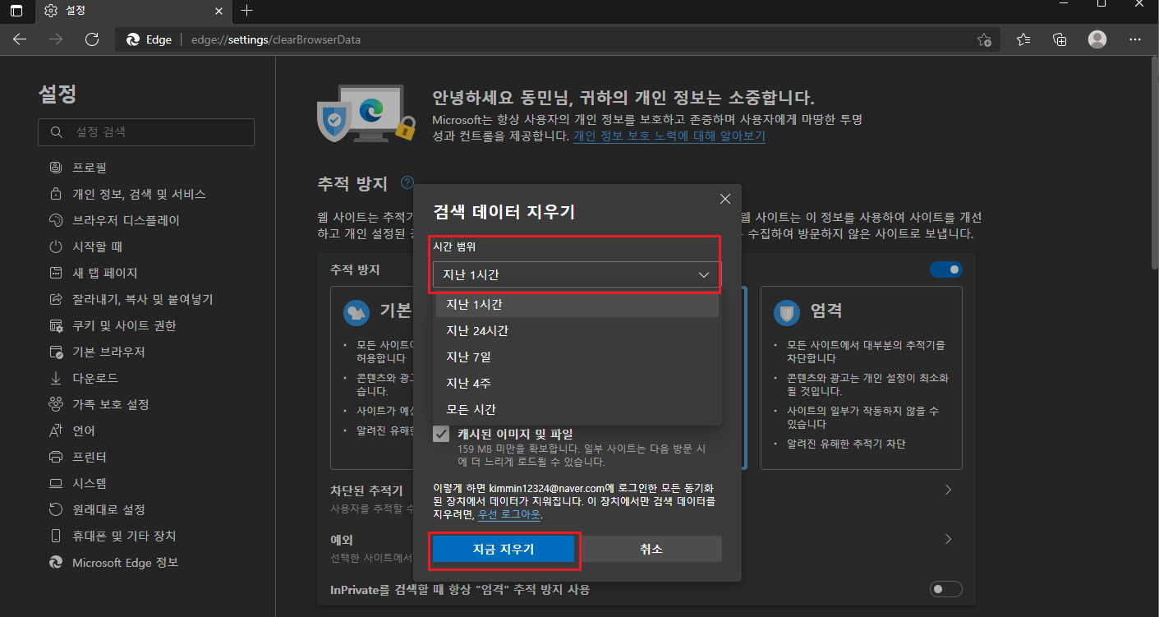
Task: Click the 쿠키 및 사이트 권한 icon
Action: 56,325
